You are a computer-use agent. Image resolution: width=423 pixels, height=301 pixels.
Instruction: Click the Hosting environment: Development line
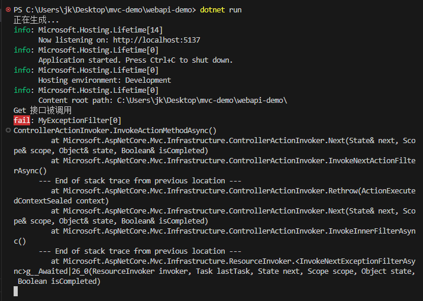pos(104,80)
